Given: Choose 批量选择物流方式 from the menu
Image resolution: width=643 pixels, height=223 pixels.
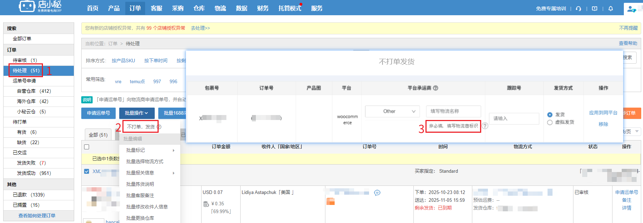Looking at the screenshot, I should tap(145, 162).
